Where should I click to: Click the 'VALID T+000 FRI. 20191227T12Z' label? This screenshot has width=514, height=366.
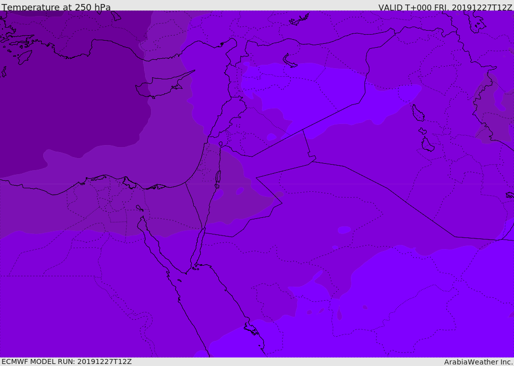click(x=445, y=8)
